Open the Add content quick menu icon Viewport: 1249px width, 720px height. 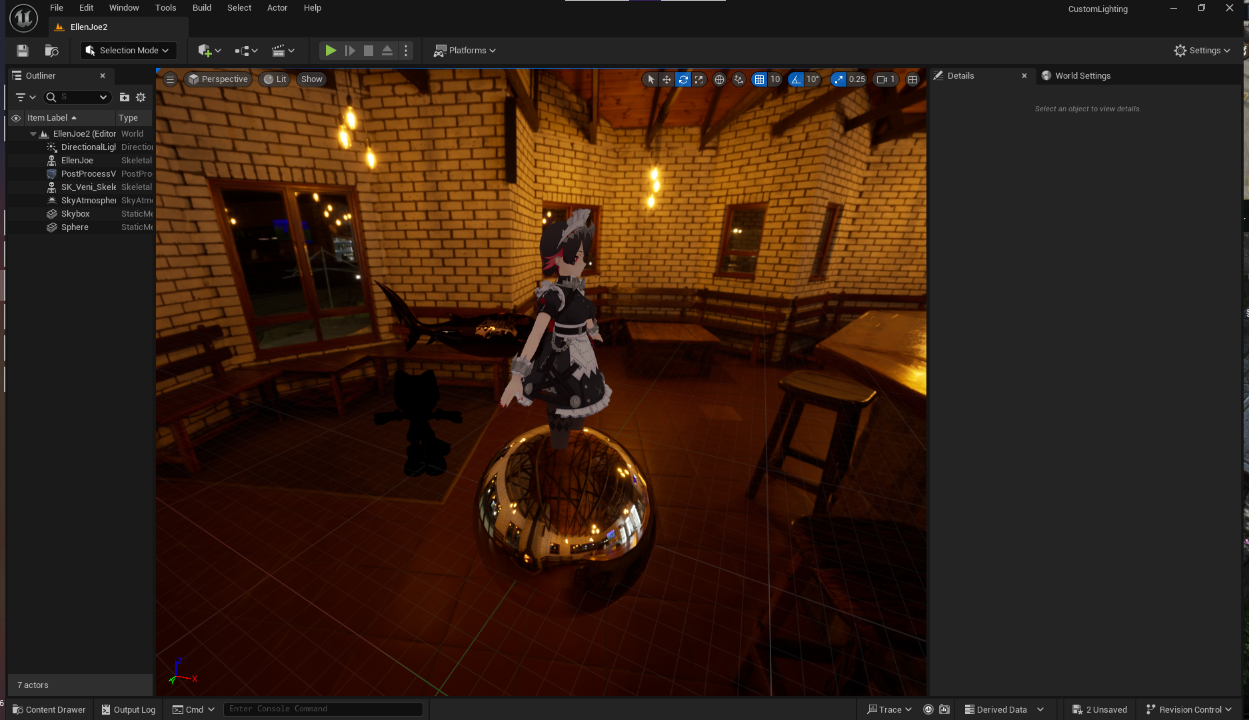click(209, 51)
